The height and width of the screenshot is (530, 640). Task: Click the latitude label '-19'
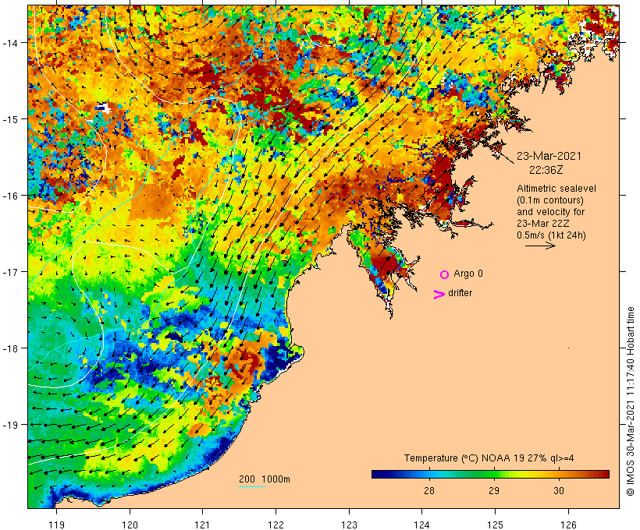pyautogui.click(x=9, y=425)
